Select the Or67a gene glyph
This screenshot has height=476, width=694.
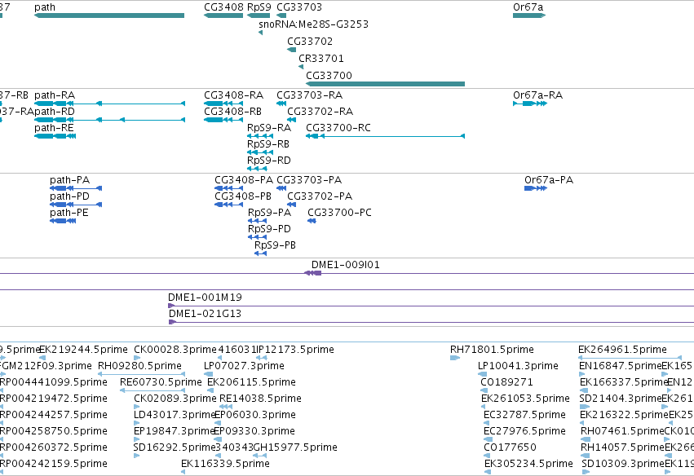[x=529, y=15]
